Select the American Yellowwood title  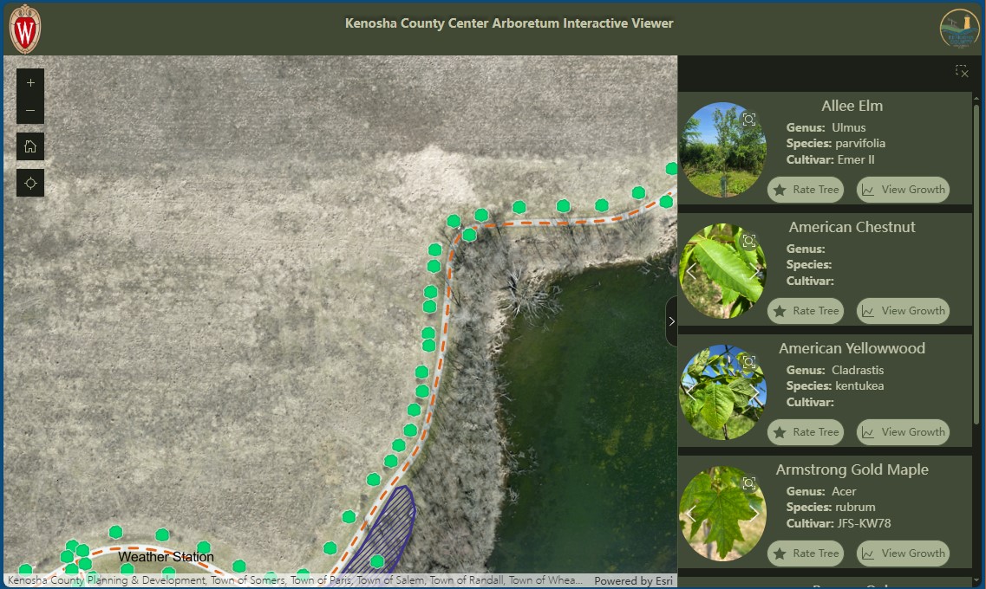852,348
